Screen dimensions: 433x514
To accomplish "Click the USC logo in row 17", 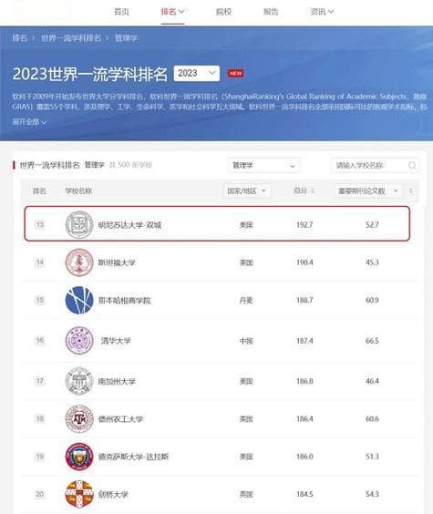I will 79,381.
